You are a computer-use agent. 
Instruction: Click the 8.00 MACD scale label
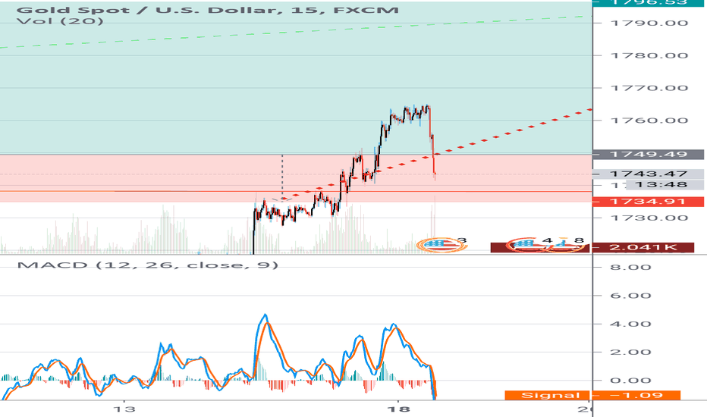pos(630,268)
